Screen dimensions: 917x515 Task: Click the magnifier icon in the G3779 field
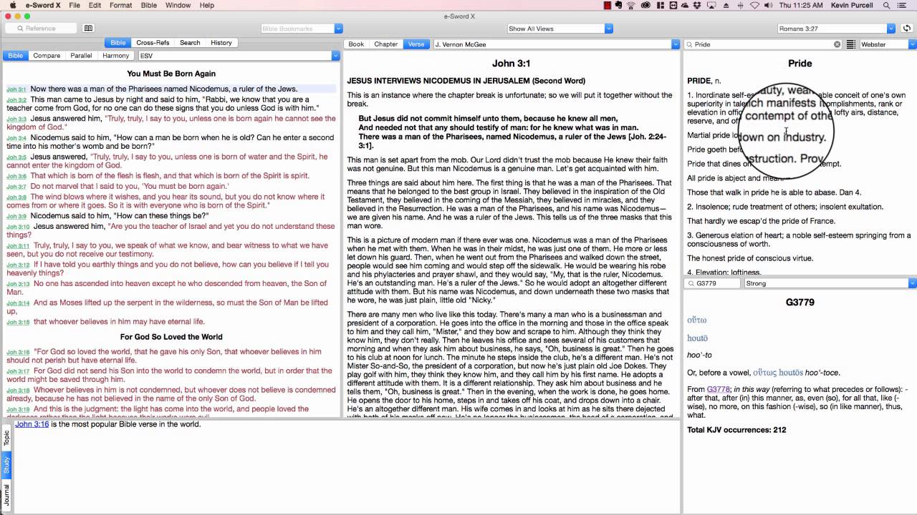690,283
